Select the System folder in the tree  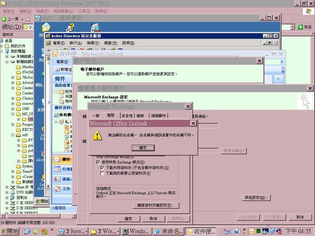pos(27,166)
